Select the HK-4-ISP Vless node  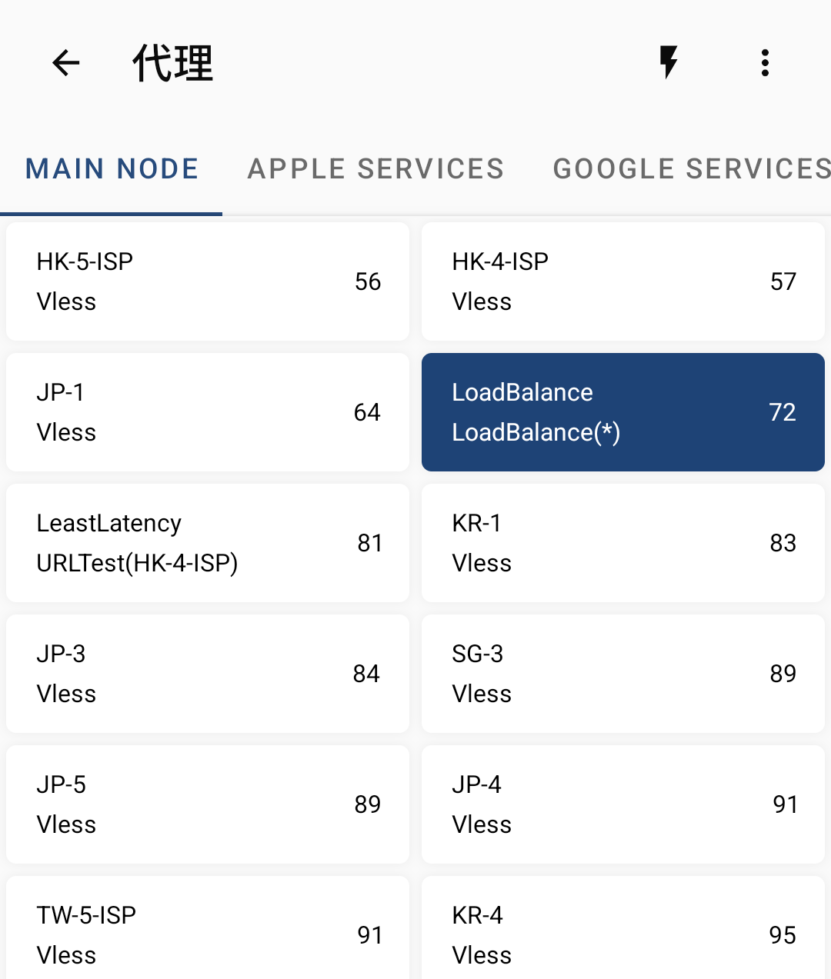coord(623,281)
